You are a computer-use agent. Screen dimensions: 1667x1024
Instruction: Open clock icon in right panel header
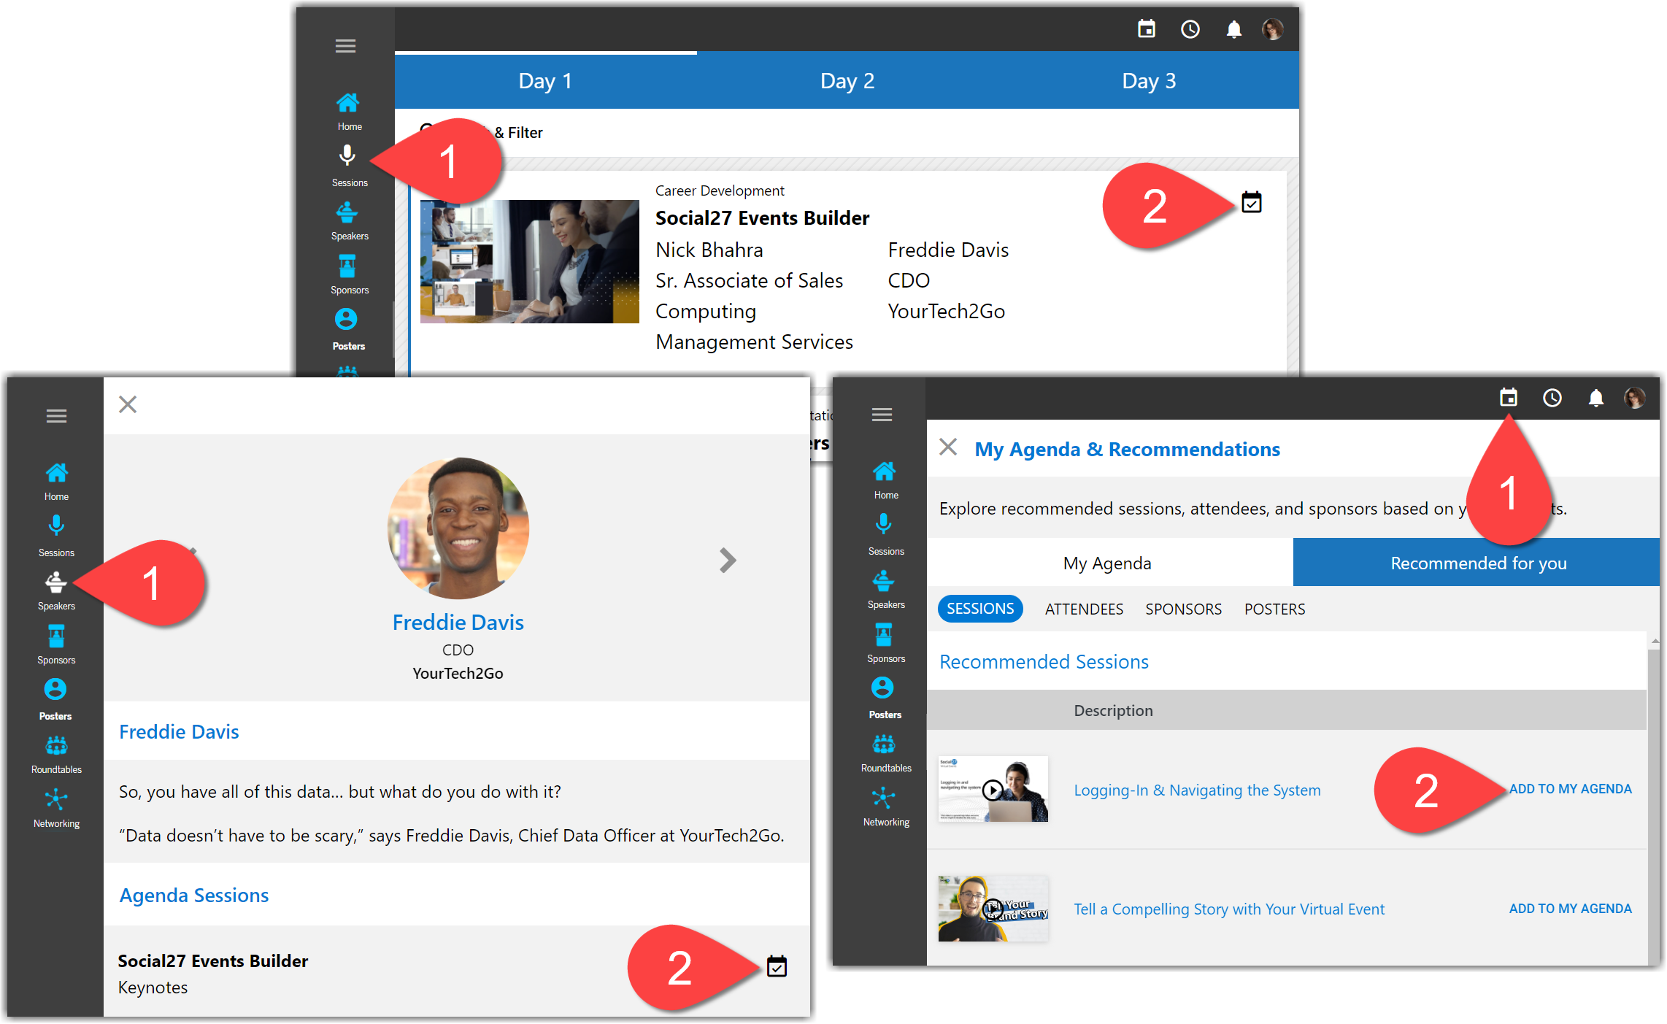point(1552,398)
